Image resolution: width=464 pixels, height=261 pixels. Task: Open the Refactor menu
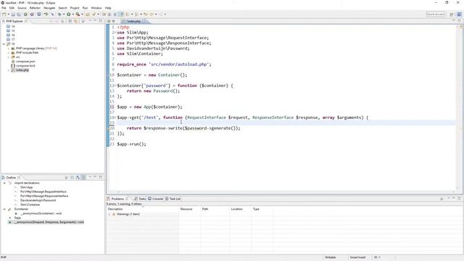click(x=35, y=8)
